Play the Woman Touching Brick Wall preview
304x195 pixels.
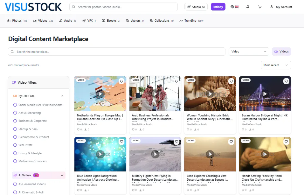(x=210, y=94)
